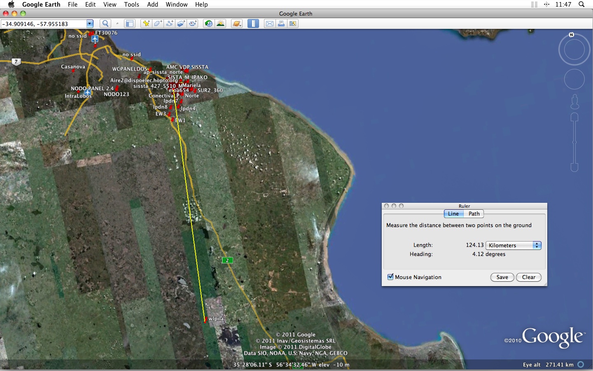The height and width of the screenshot is (371, 593).
Task: Expand the search coordinates history dropdown
Action: pyautogui.click(x=90, y=23)
